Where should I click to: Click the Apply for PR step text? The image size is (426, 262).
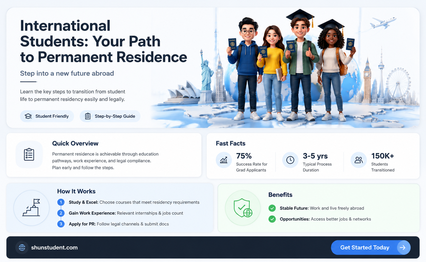point(119,224)
